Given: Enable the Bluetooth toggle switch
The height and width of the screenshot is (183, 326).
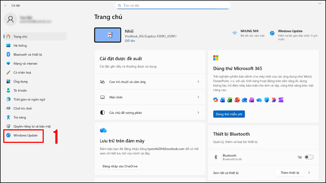Looking at the screenshot, I should point(309,157).
